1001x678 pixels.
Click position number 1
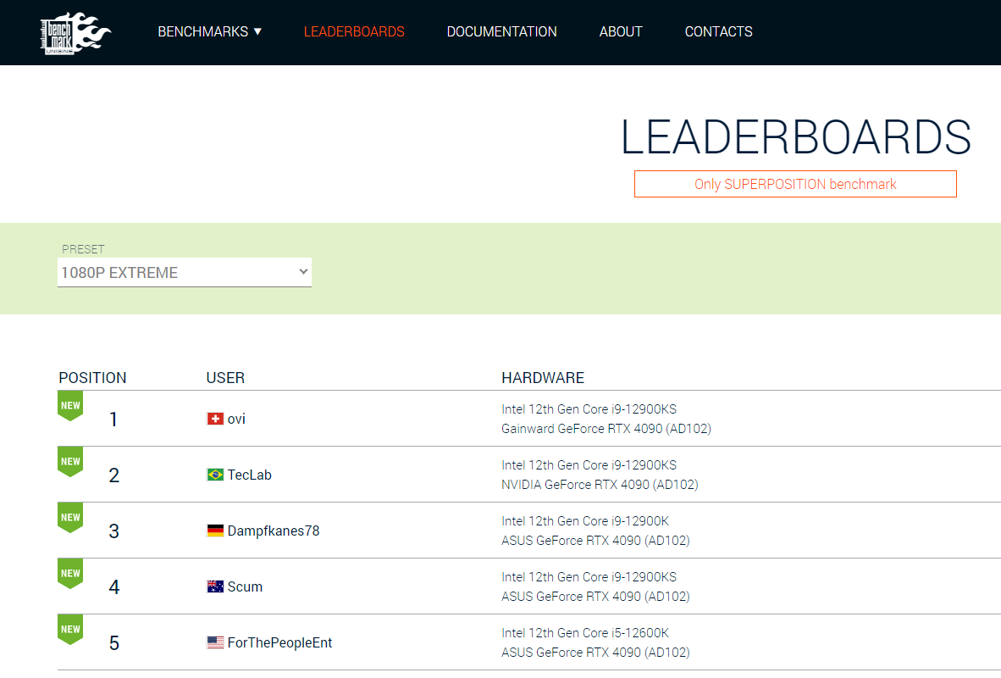click(113, 420)
